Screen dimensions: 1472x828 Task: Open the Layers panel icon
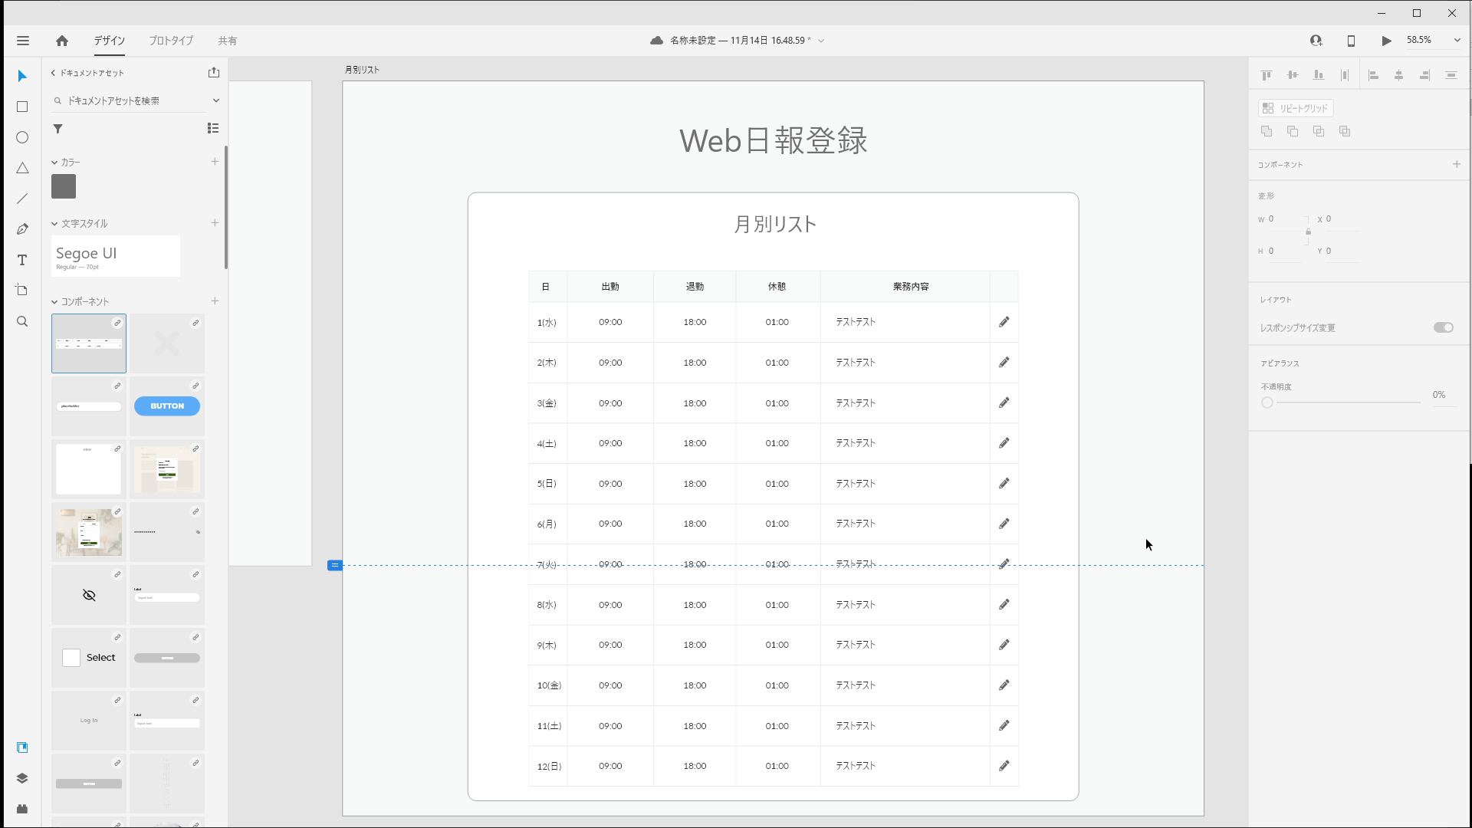22,778
